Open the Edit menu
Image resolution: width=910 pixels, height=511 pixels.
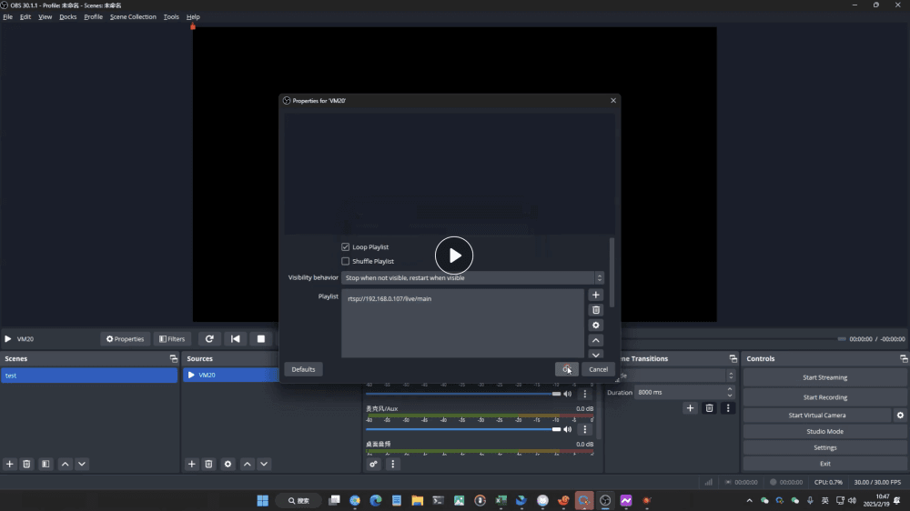click(25, 16)
